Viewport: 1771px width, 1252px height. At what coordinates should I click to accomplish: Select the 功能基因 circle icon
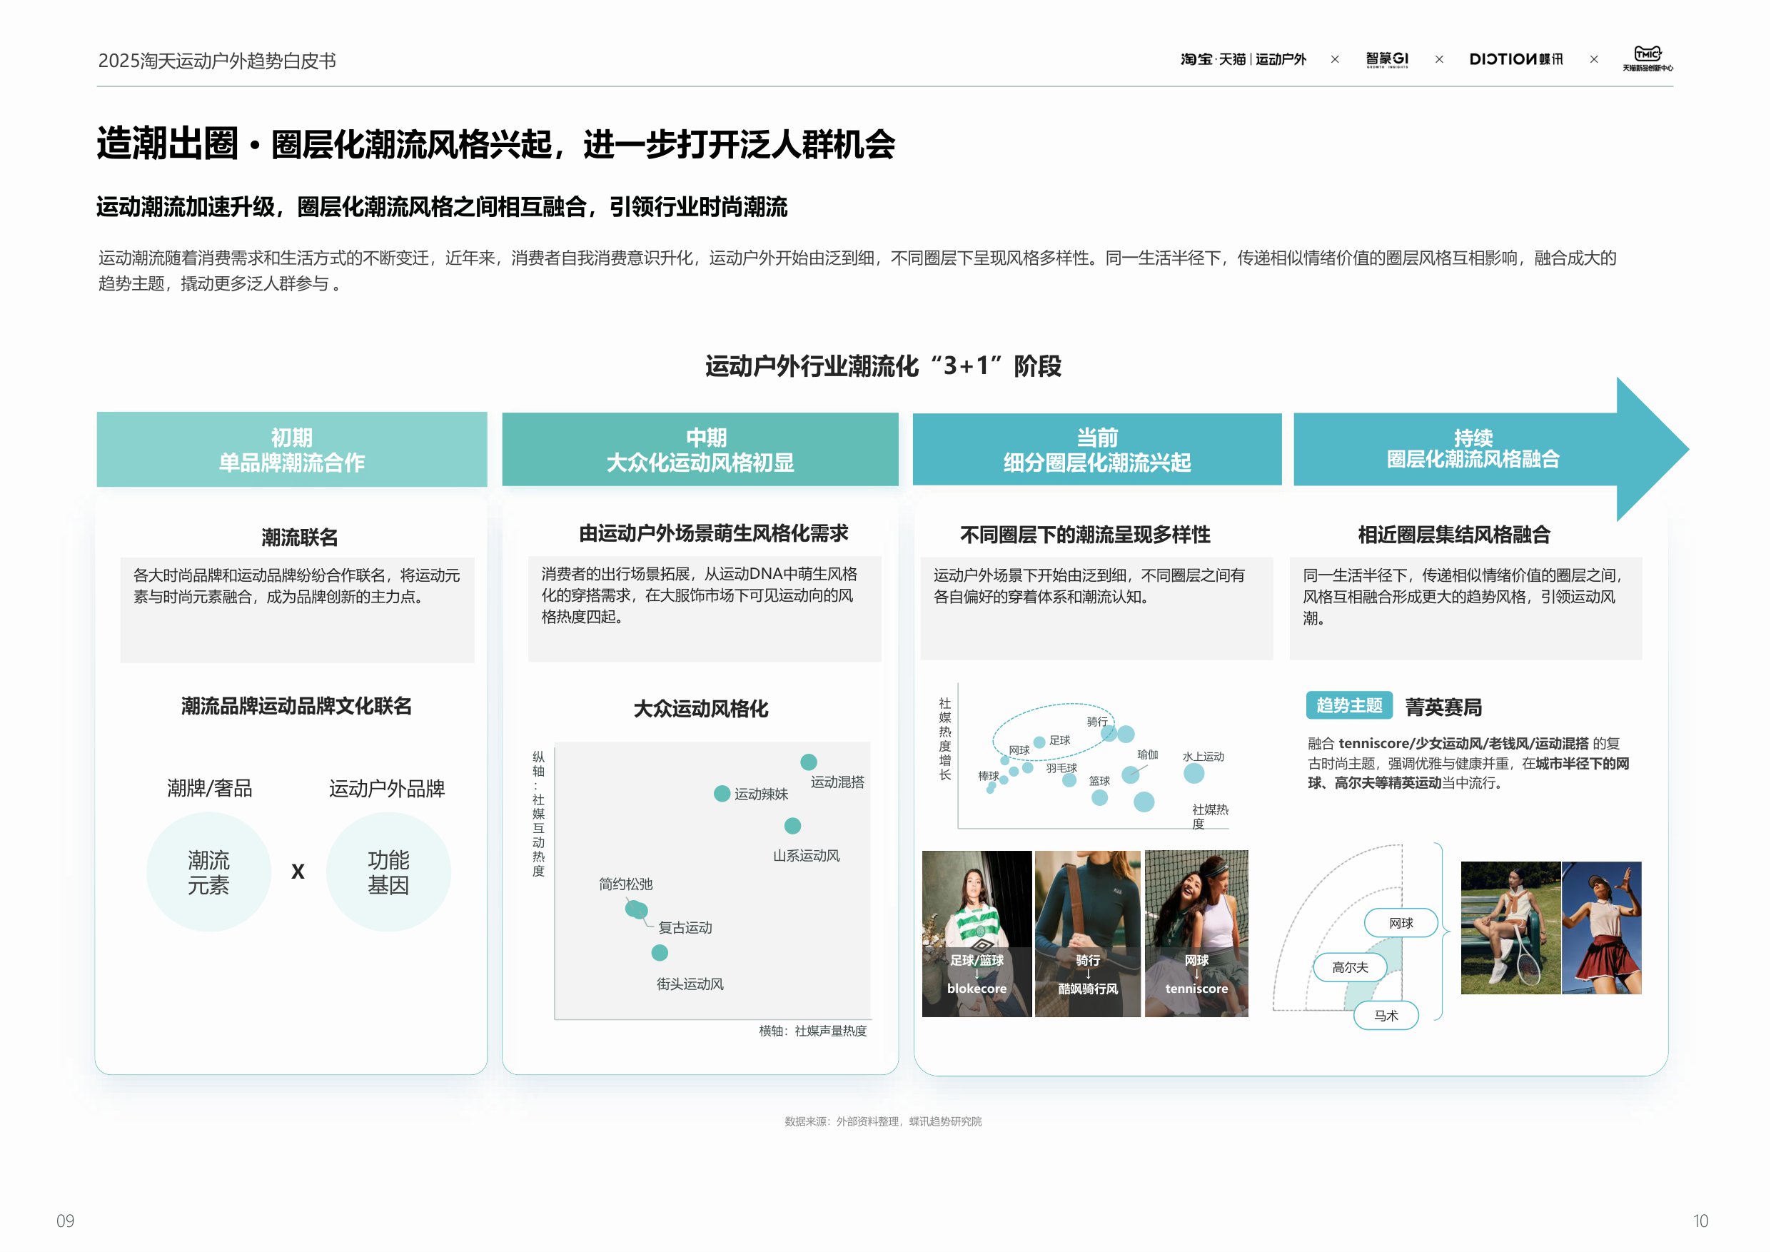click(x=388, y=870)
